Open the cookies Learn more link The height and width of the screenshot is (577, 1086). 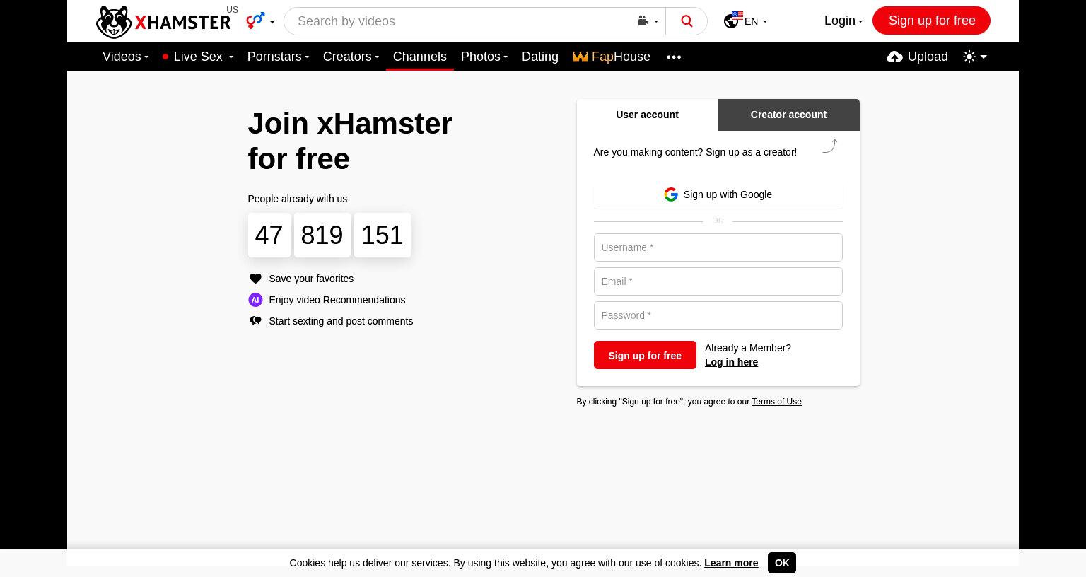pyautogui.click(x=731, y=563)
